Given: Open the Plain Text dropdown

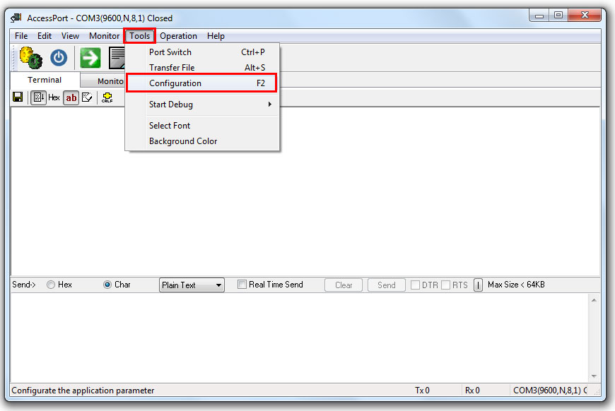Looking at the screenshot, I should click(x=192, y=285).
